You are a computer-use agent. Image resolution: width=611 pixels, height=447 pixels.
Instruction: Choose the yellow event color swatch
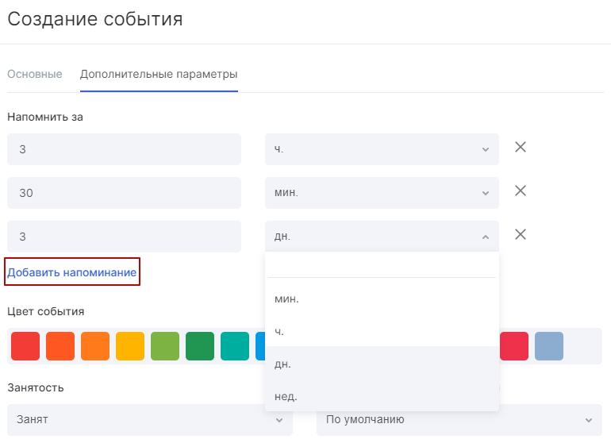click(130, 346)
